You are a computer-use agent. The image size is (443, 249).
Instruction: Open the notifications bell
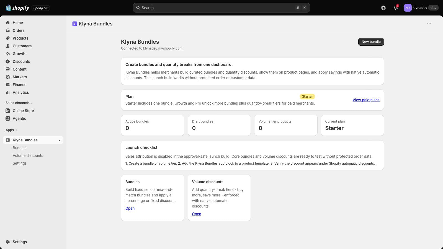(396, 8)
